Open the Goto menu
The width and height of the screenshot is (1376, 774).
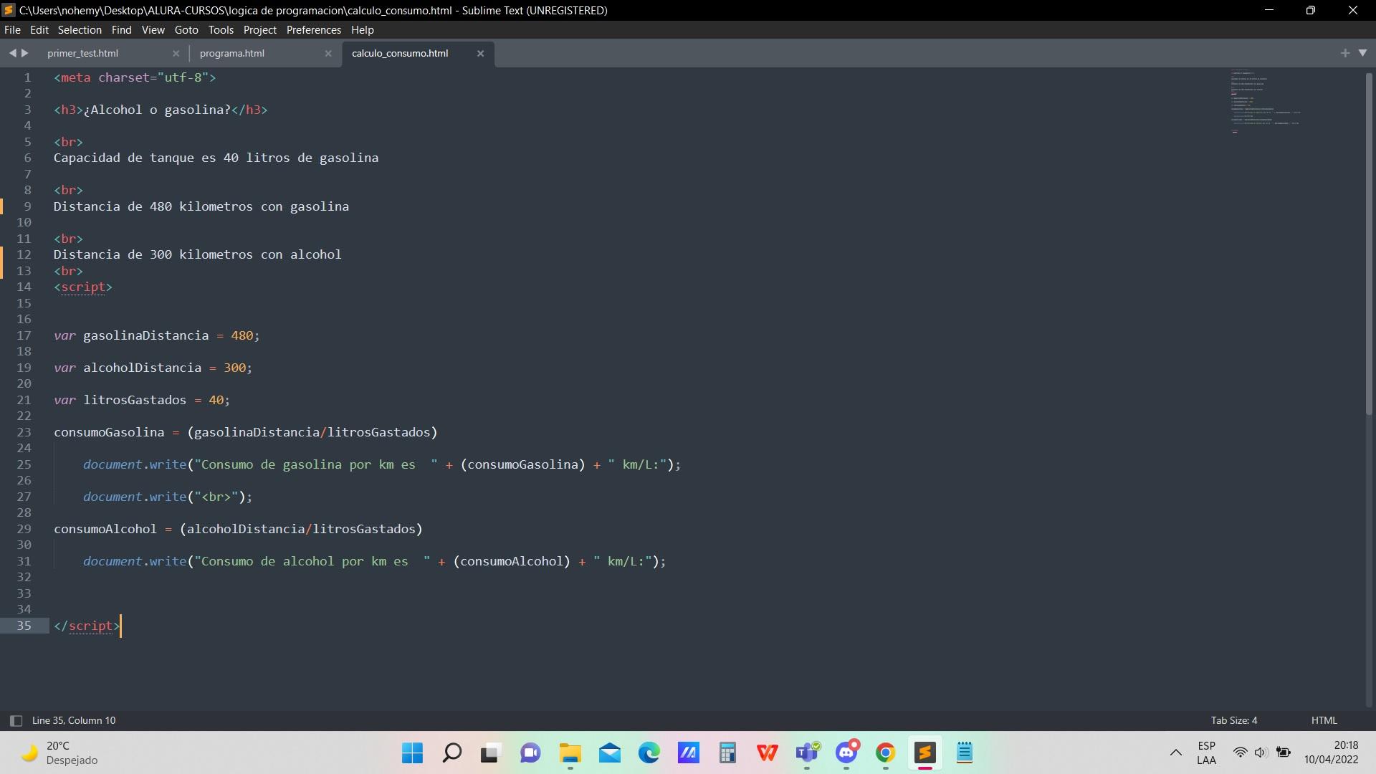point(186,30)
